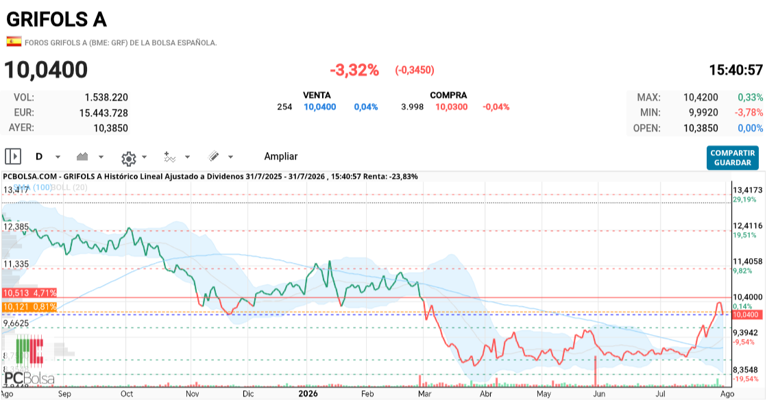Click the chart title PCBOLSA.COM header text
The height and width of the screenshot is (400, 767).
click(x=210, y=177)
